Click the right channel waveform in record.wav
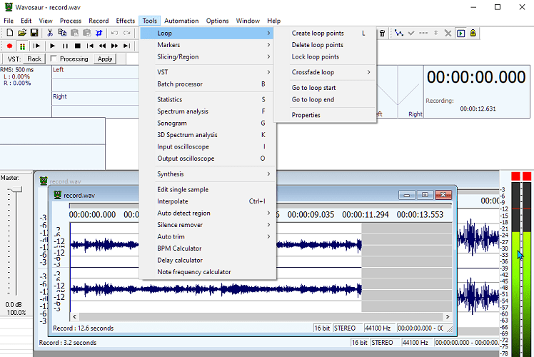This screenshot has width=534, height=357. 216,290
